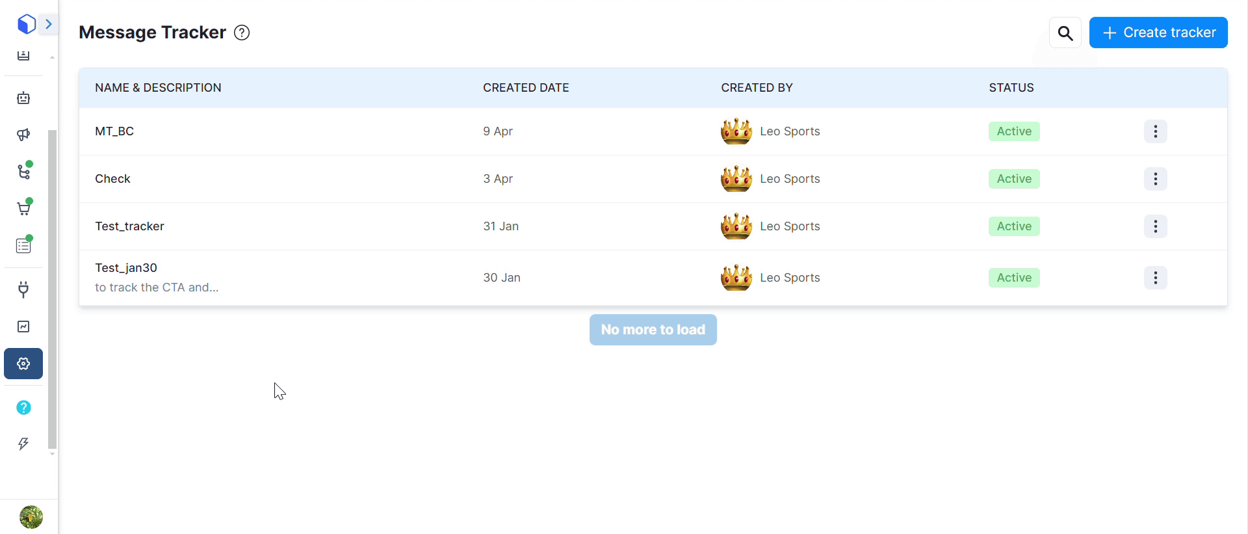Open the bot builder robot icon
Image resolution: width=1248 pixels, height=534 pixels.
click(23, 98)
